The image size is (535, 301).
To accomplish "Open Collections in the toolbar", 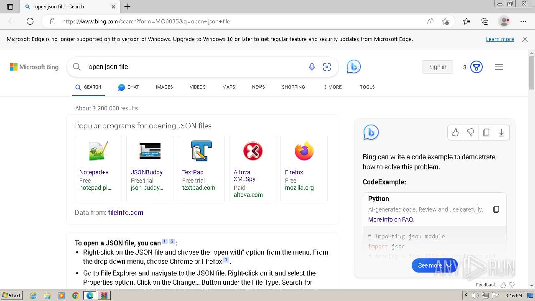I will coord(485,21).
